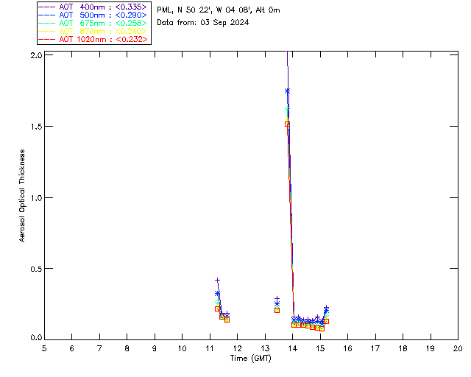The height and width of the screenshot is (377, 471).
Task: Click the green diamond marker at the peak
Action: [287, 108]
